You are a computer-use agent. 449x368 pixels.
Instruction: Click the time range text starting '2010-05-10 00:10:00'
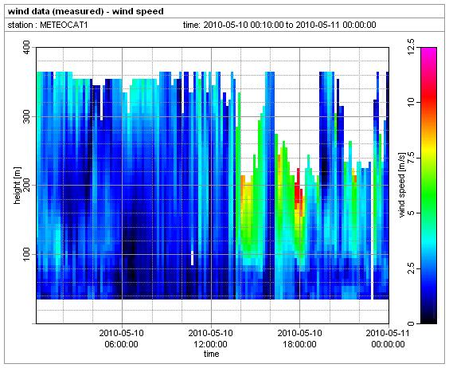(290, 25)
